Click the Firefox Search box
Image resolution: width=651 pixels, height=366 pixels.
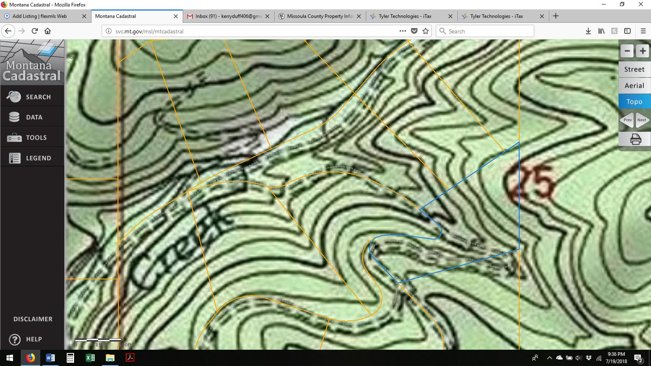485,31
